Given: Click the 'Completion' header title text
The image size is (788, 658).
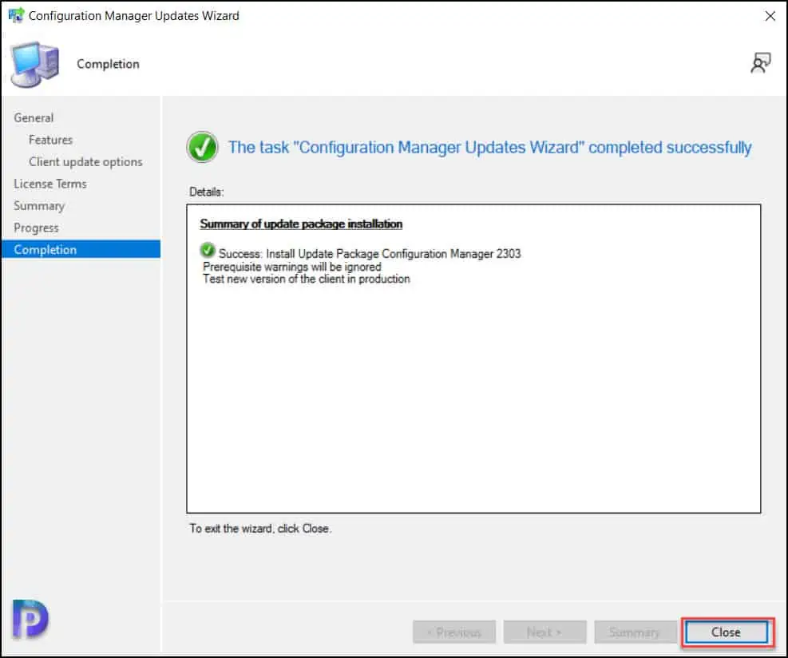Looking at the screenshot, I should coord(108,64).
